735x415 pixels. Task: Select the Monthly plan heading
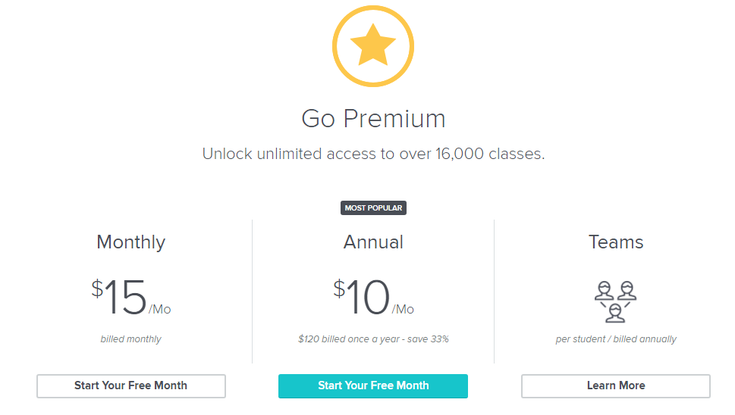coord(130,242)
